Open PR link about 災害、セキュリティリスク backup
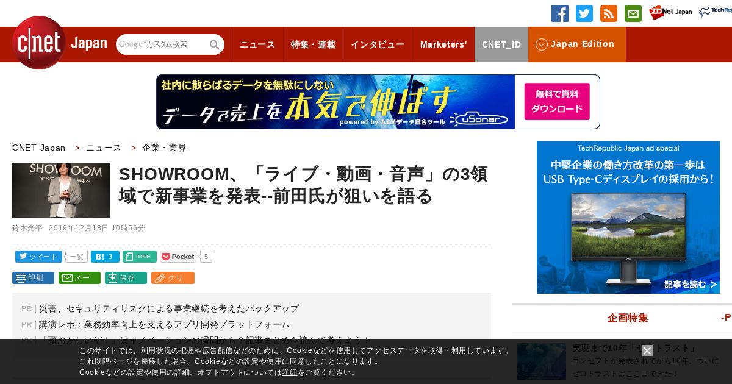Screen dimensions: 732x384 (169, 308)
